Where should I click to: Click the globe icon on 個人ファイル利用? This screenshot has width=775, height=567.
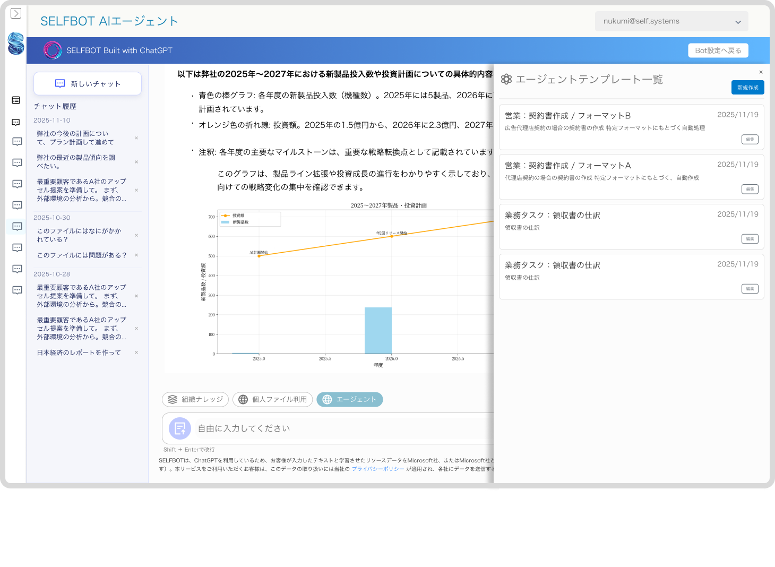(x=243, y=399)
